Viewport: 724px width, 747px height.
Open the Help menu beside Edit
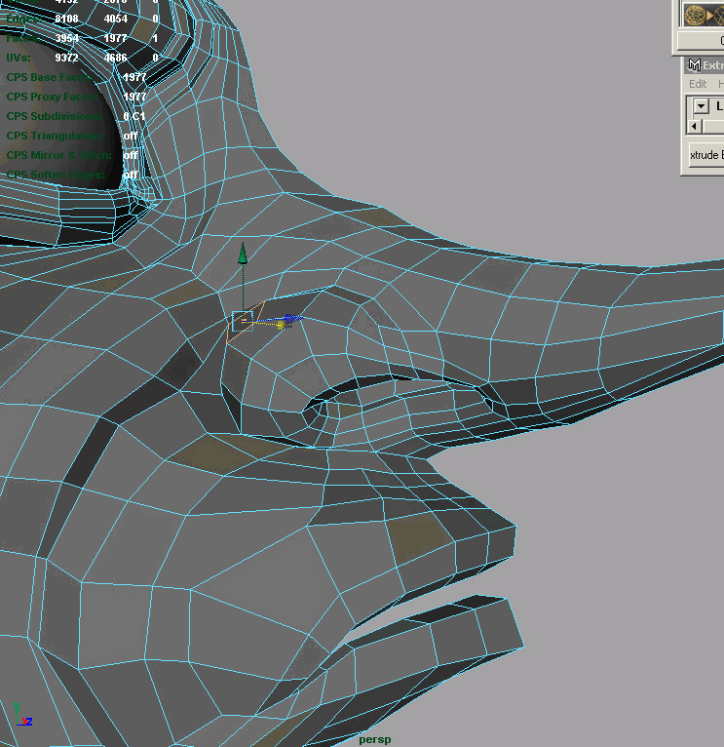[x=720, y=84]
